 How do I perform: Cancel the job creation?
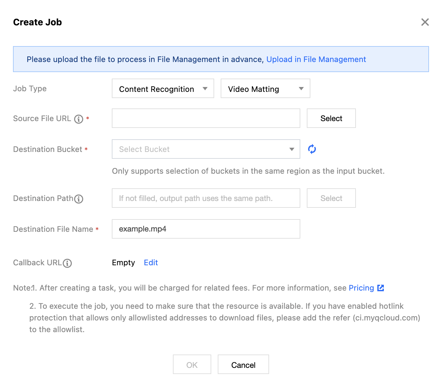click(x=243, y=365)
